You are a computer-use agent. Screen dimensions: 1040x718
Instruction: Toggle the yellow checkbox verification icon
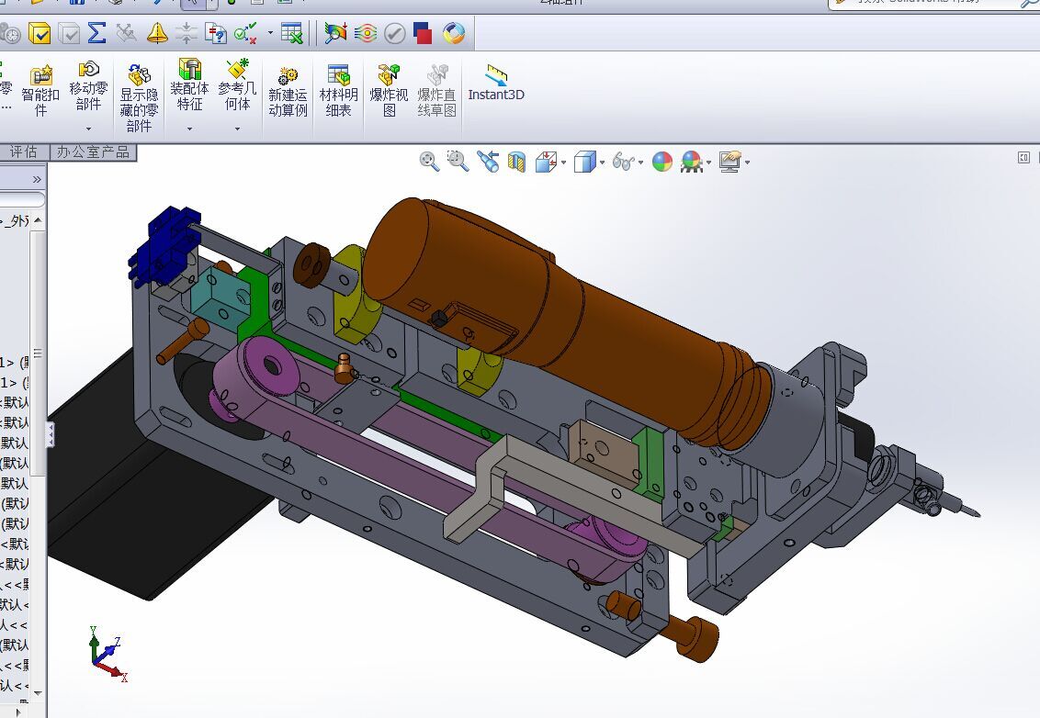tap(40, 33)
